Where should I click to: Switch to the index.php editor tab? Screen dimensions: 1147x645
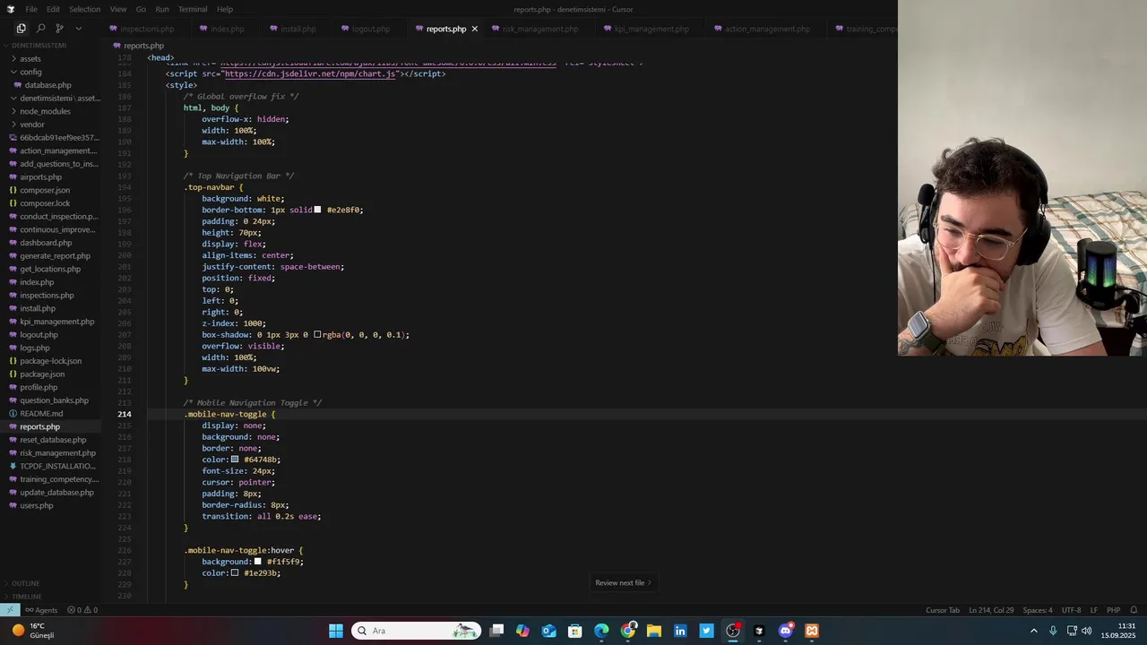point(222,29)
